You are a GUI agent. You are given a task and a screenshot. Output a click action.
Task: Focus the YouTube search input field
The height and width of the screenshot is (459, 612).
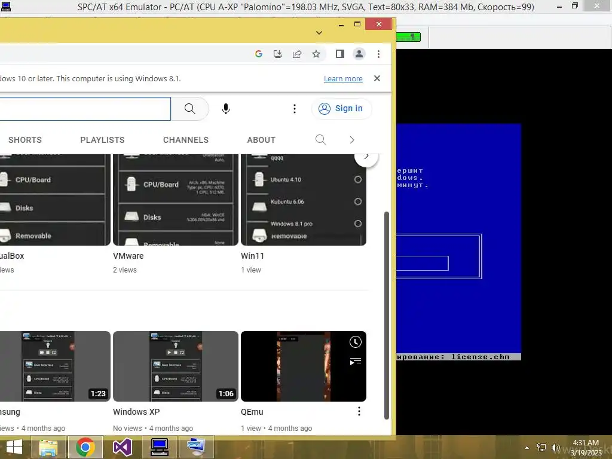pyautogui.click(x=85, y=109)
